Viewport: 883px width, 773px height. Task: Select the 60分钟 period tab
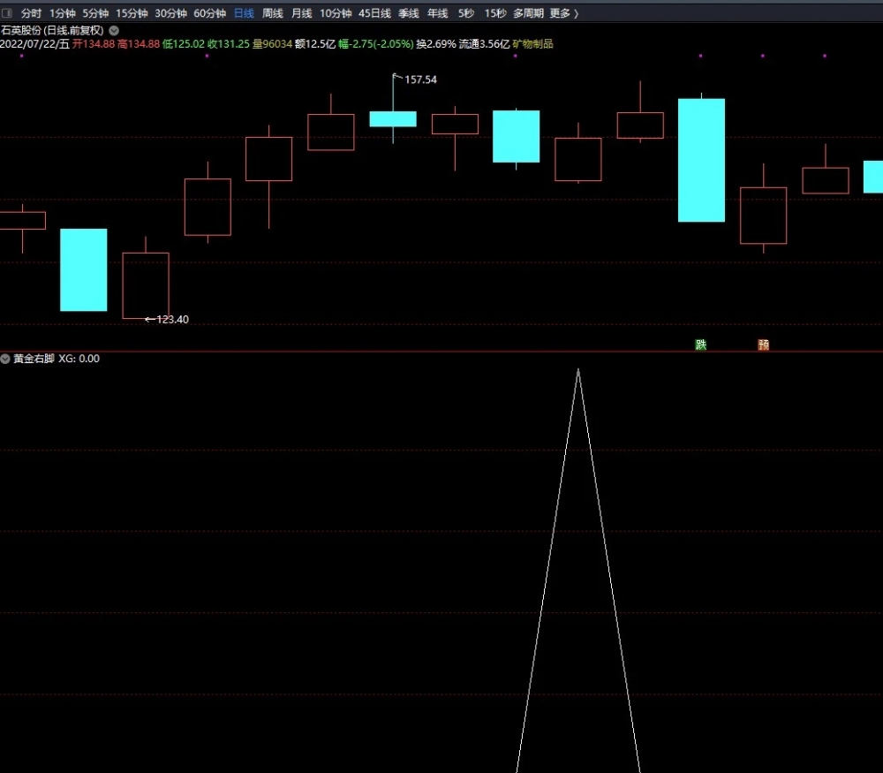coord(209,13)
